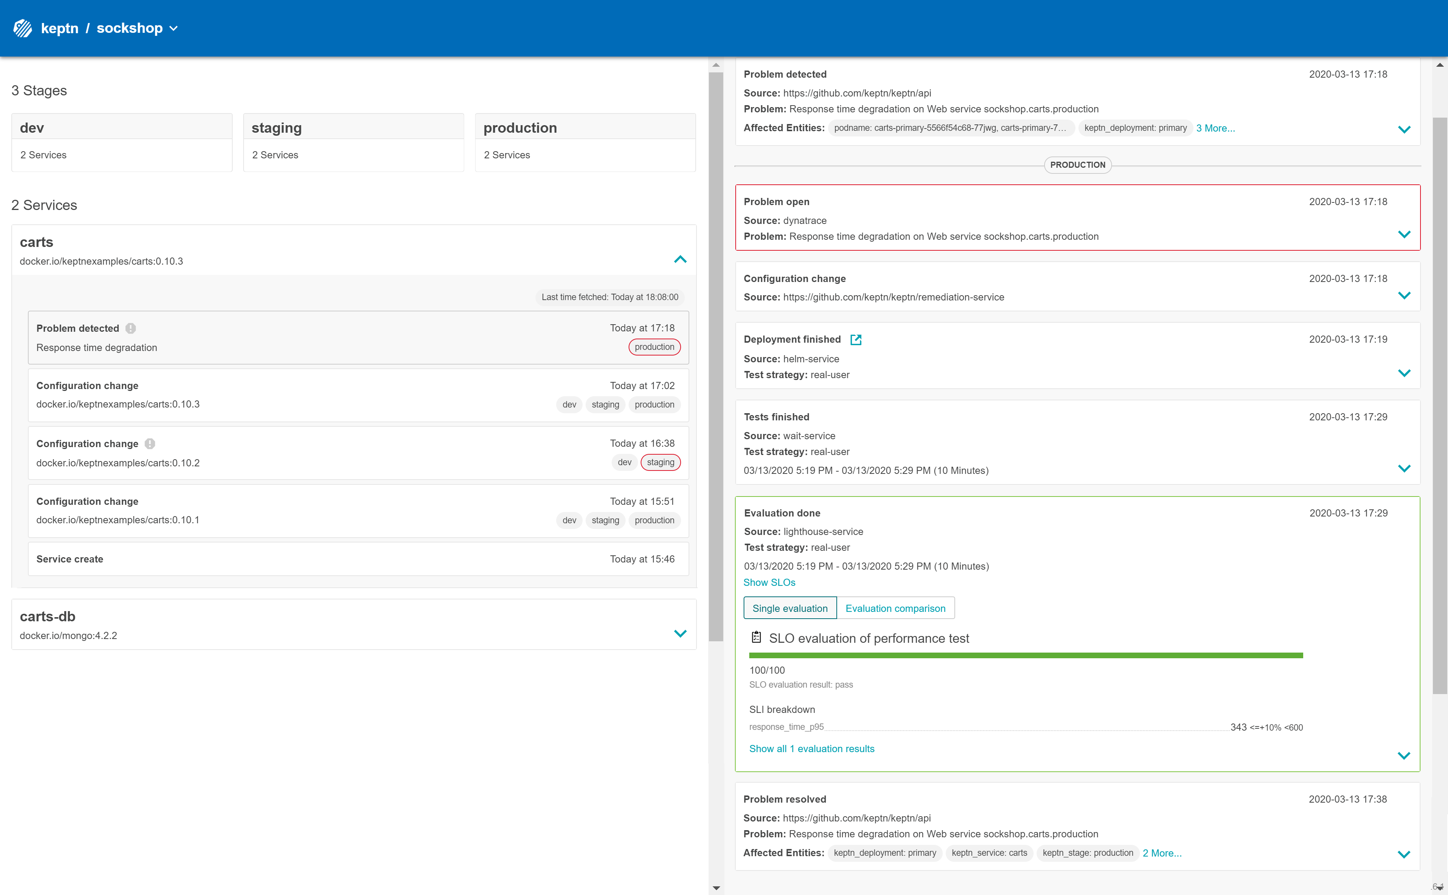Click Show all 1 evaluation results

coord(811,749)
